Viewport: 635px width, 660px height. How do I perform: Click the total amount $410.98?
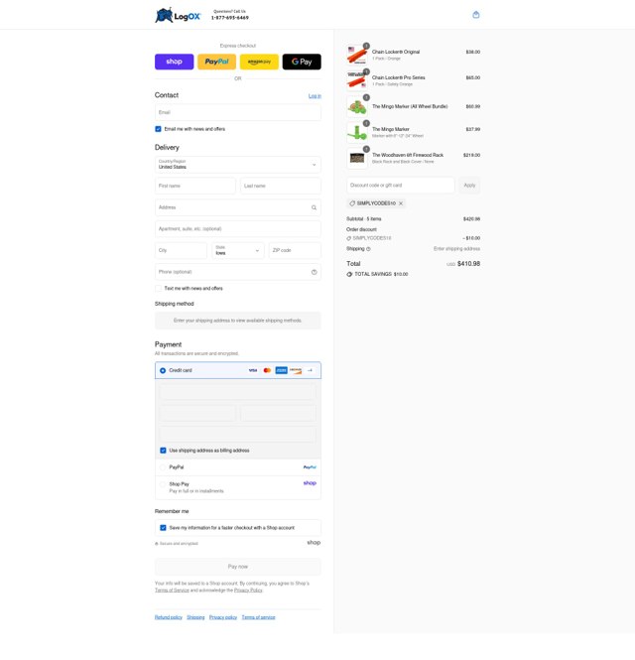(x=468, y=263)
